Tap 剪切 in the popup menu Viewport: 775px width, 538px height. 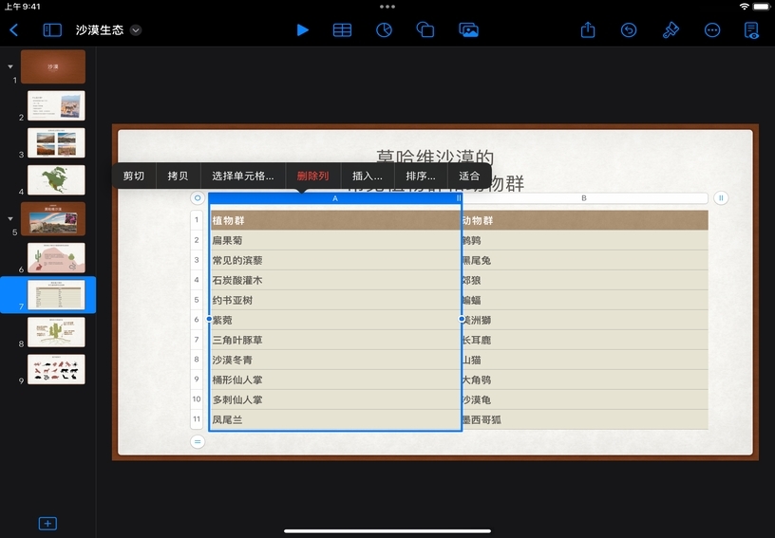(134, 176)
